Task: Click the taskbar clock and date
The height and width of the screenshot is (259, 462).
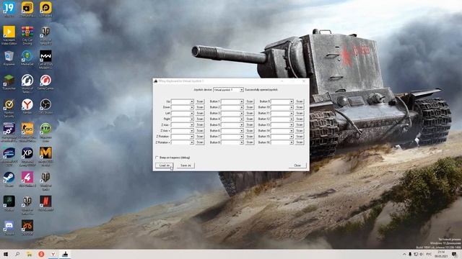Action: point(441,254)
